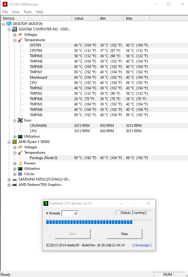Screen dimensions: 188x277
Task: Select the CPUTIN temperature row
Action: pos(108,51)
